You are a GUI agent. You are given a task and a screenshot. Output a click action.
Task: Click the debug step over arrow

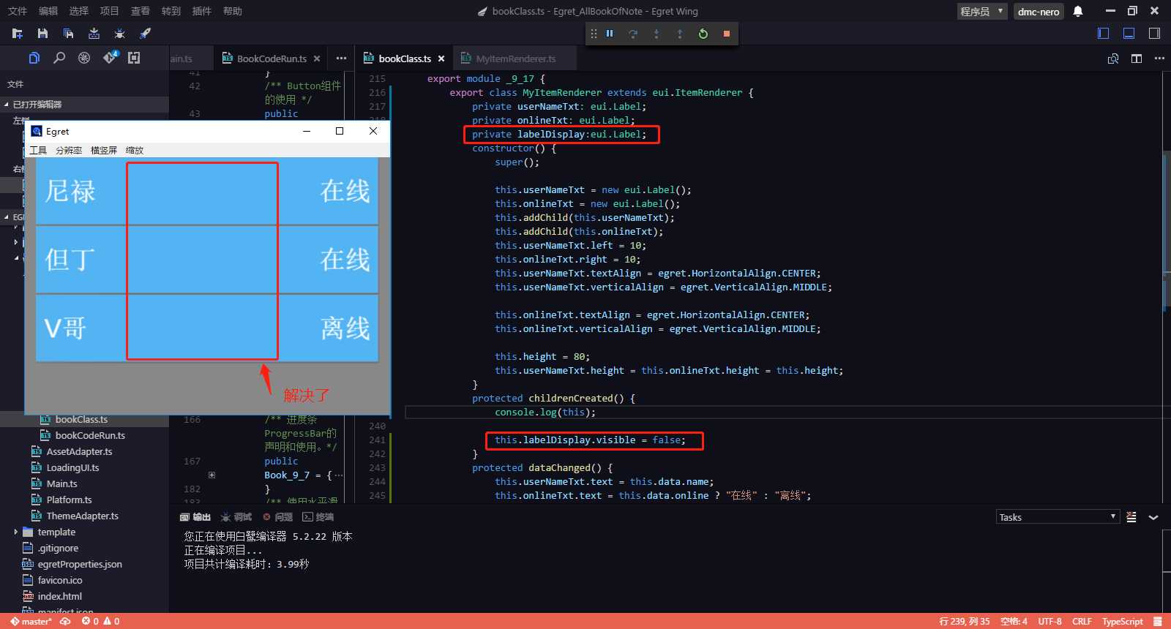click(633, 34)
